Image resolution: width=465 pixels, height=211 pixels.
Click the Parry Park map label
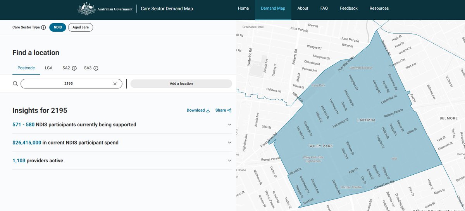pos(318,85)
